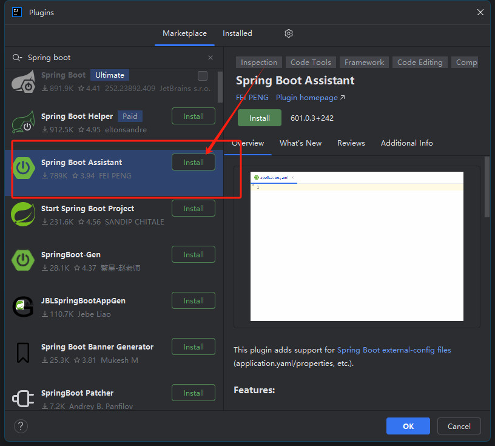495x446 pixels.
Task: Click the SANDIP CHITALE author text
Action: click(135, 222)
